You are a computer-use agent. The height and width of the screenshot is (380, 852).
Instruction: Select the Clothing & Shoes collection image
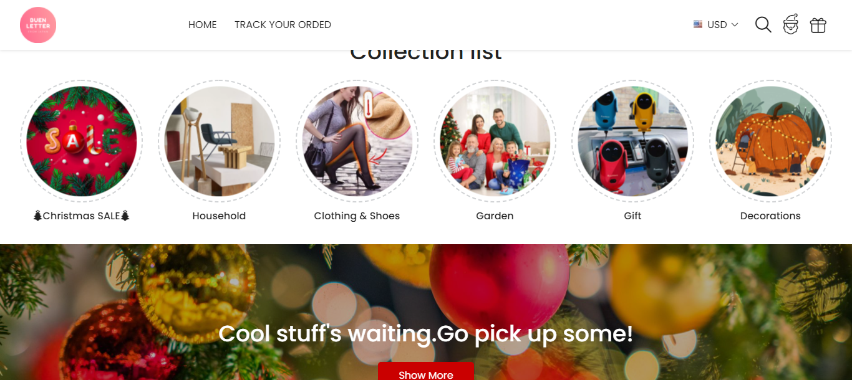[357, 141]
